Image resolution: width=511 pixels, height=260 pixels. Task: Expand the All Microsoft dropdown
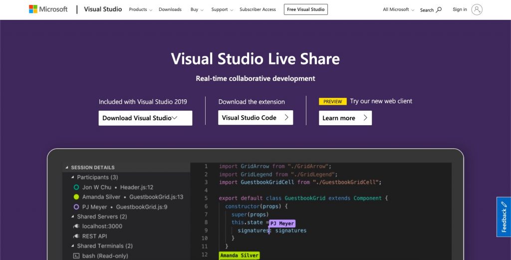coord(398,9)
